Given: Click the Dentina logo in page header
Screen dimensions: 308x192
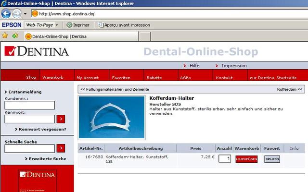Looking at the screenshot, I should [x=37, y=51].
